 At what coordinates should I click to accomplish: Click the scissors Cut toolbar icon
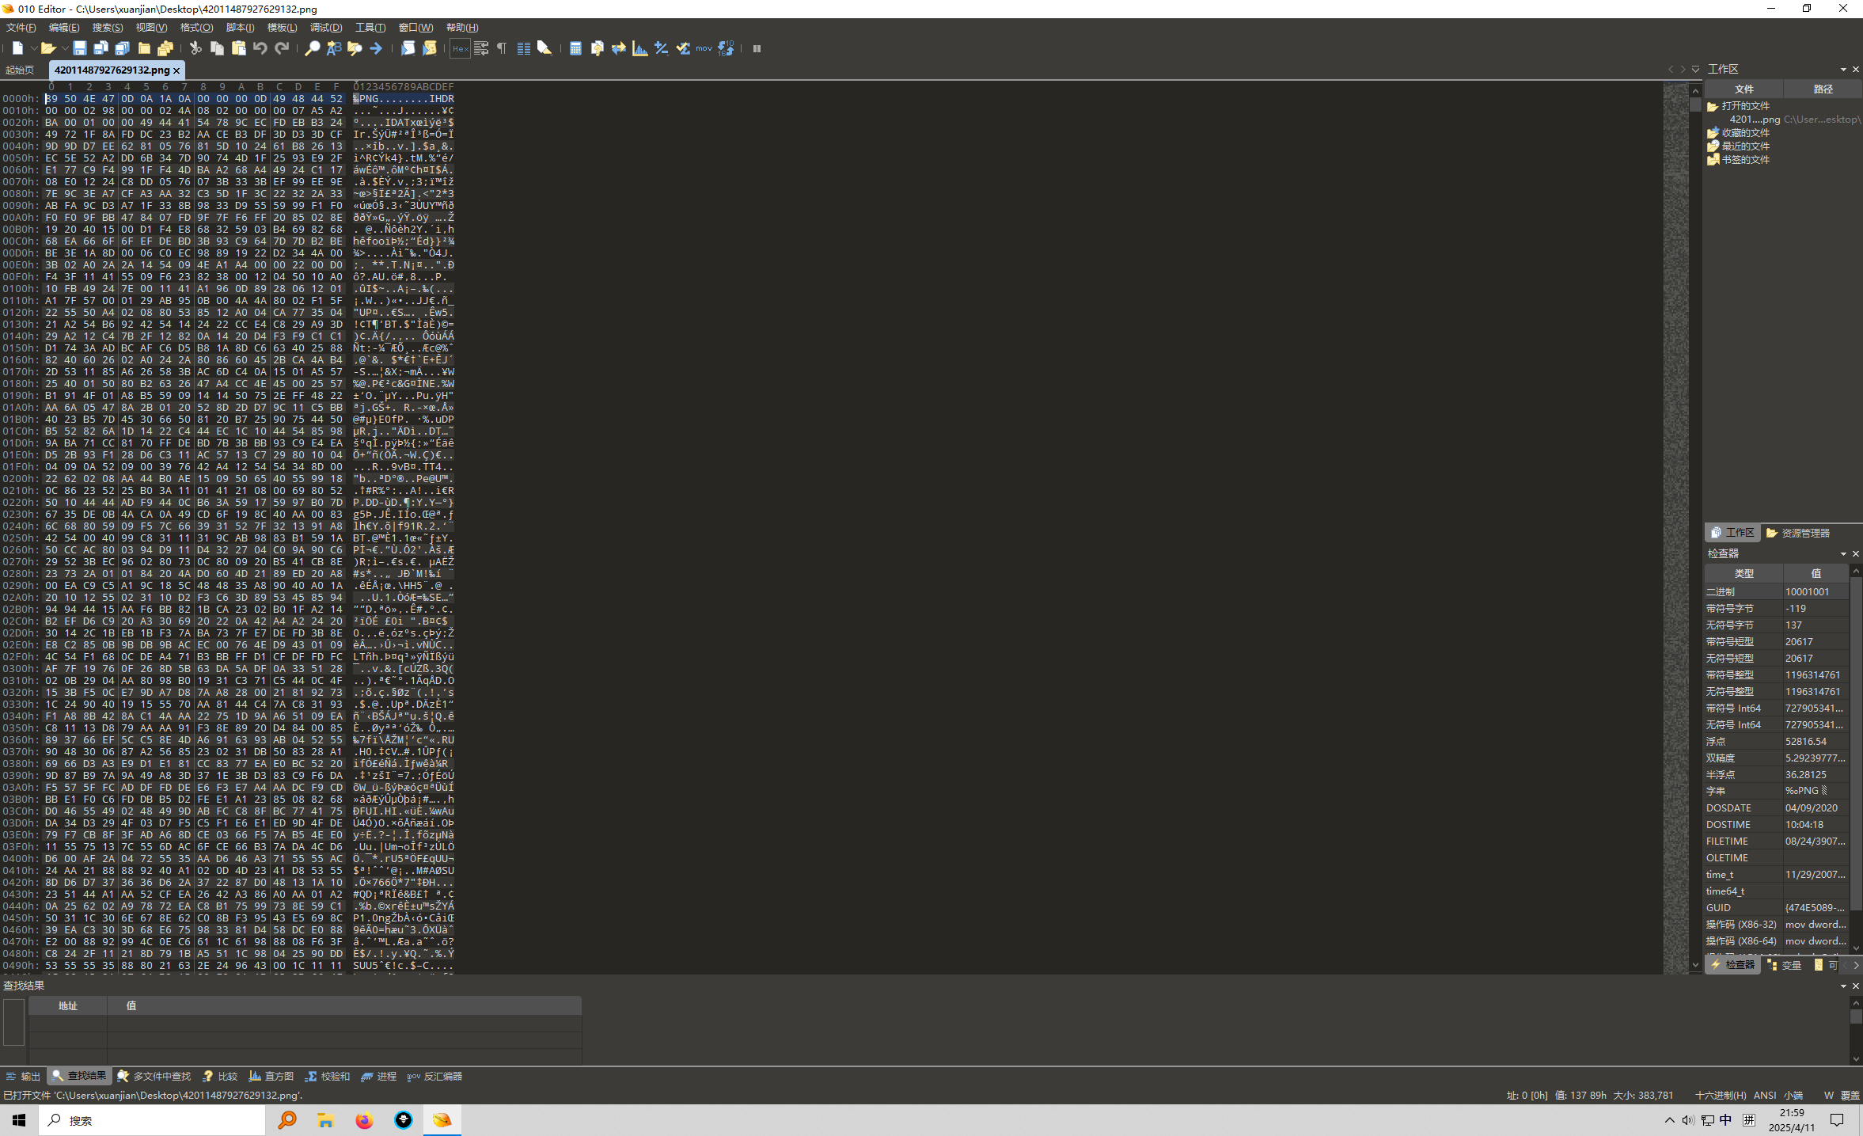[195, 49]
